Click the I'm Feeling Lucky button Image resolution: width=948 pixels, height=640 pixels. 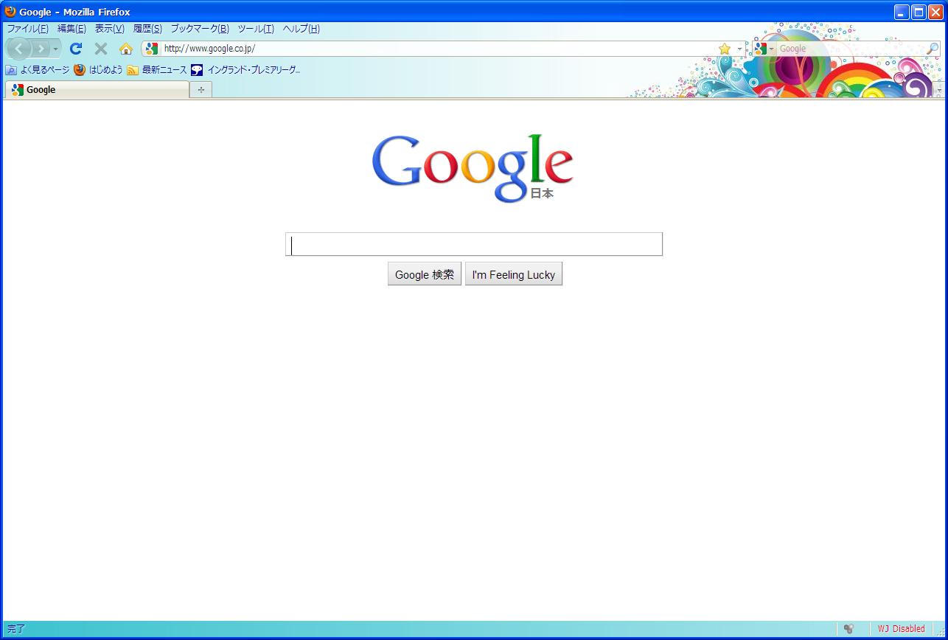(514, 274)
